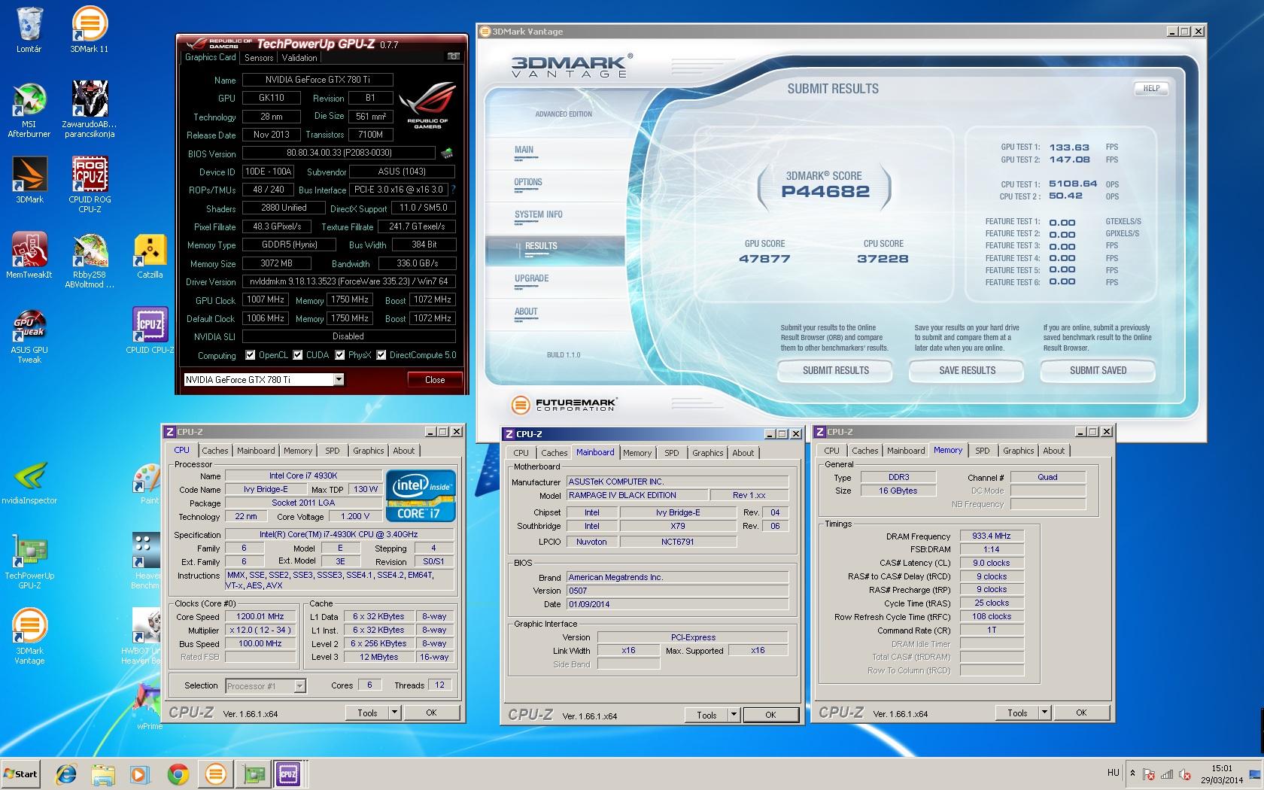Switch to CPU-Z taskbar icon
The height and width of the screenshot is (790, 1264).
pyautogui.click(x=288, y=773)
